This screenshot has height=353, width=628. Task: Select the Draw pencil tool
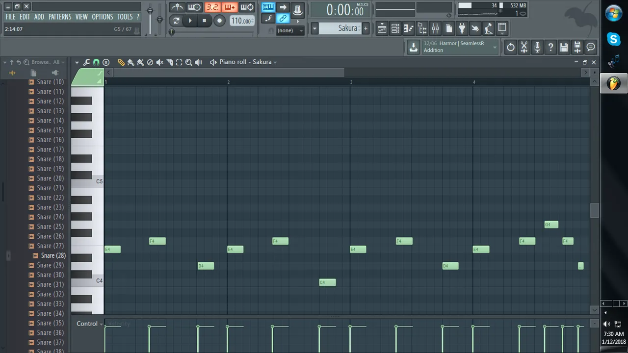[121, 62]
